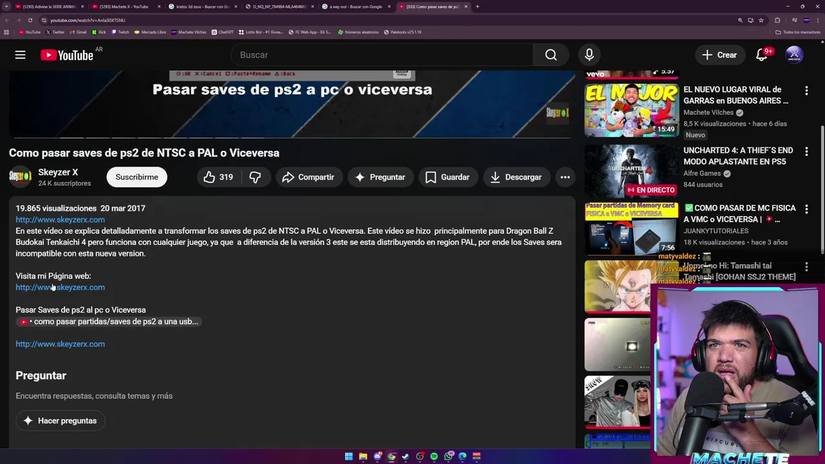Open Spotify from the taskbar
This screenshot has width=825, height=464.
434,456
